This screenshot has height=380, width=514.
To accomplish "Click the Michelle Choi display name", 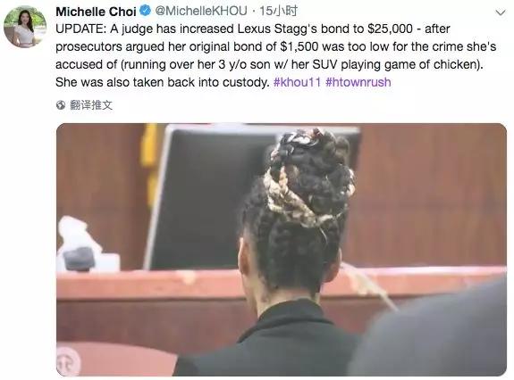I will (96, 12).
